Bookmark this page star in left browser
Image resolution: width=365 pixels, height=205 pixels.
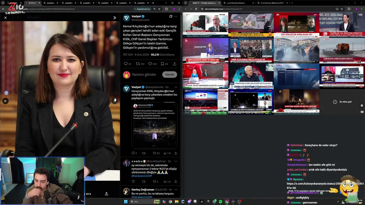tap(159, 9)
